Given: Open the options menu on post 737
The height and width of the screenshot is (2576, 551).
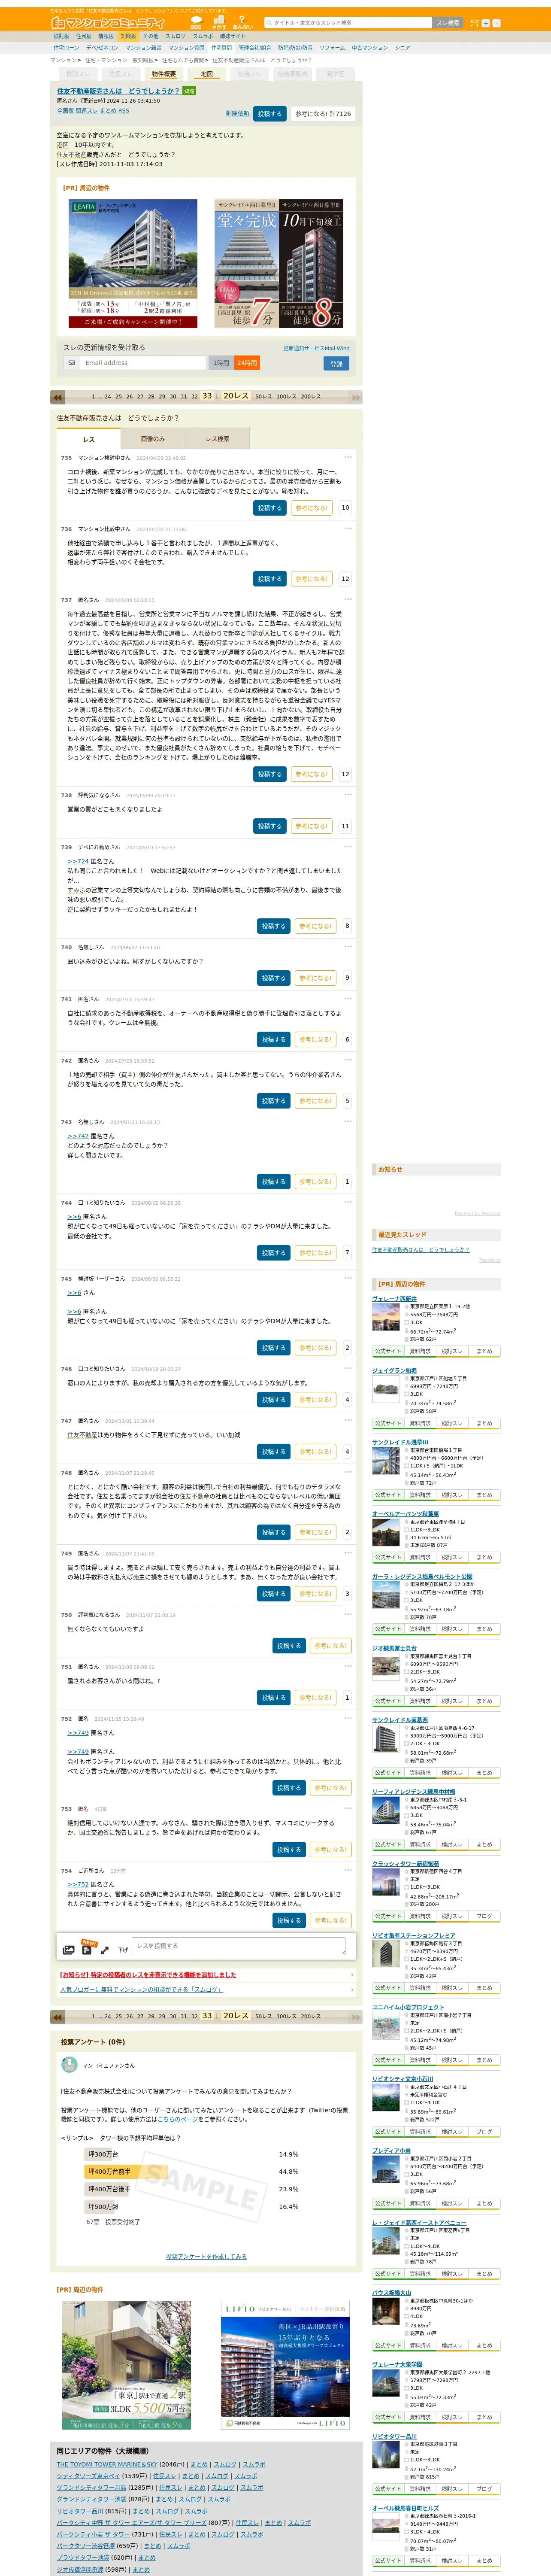Looking at the screenshot, I should (348, 599).
